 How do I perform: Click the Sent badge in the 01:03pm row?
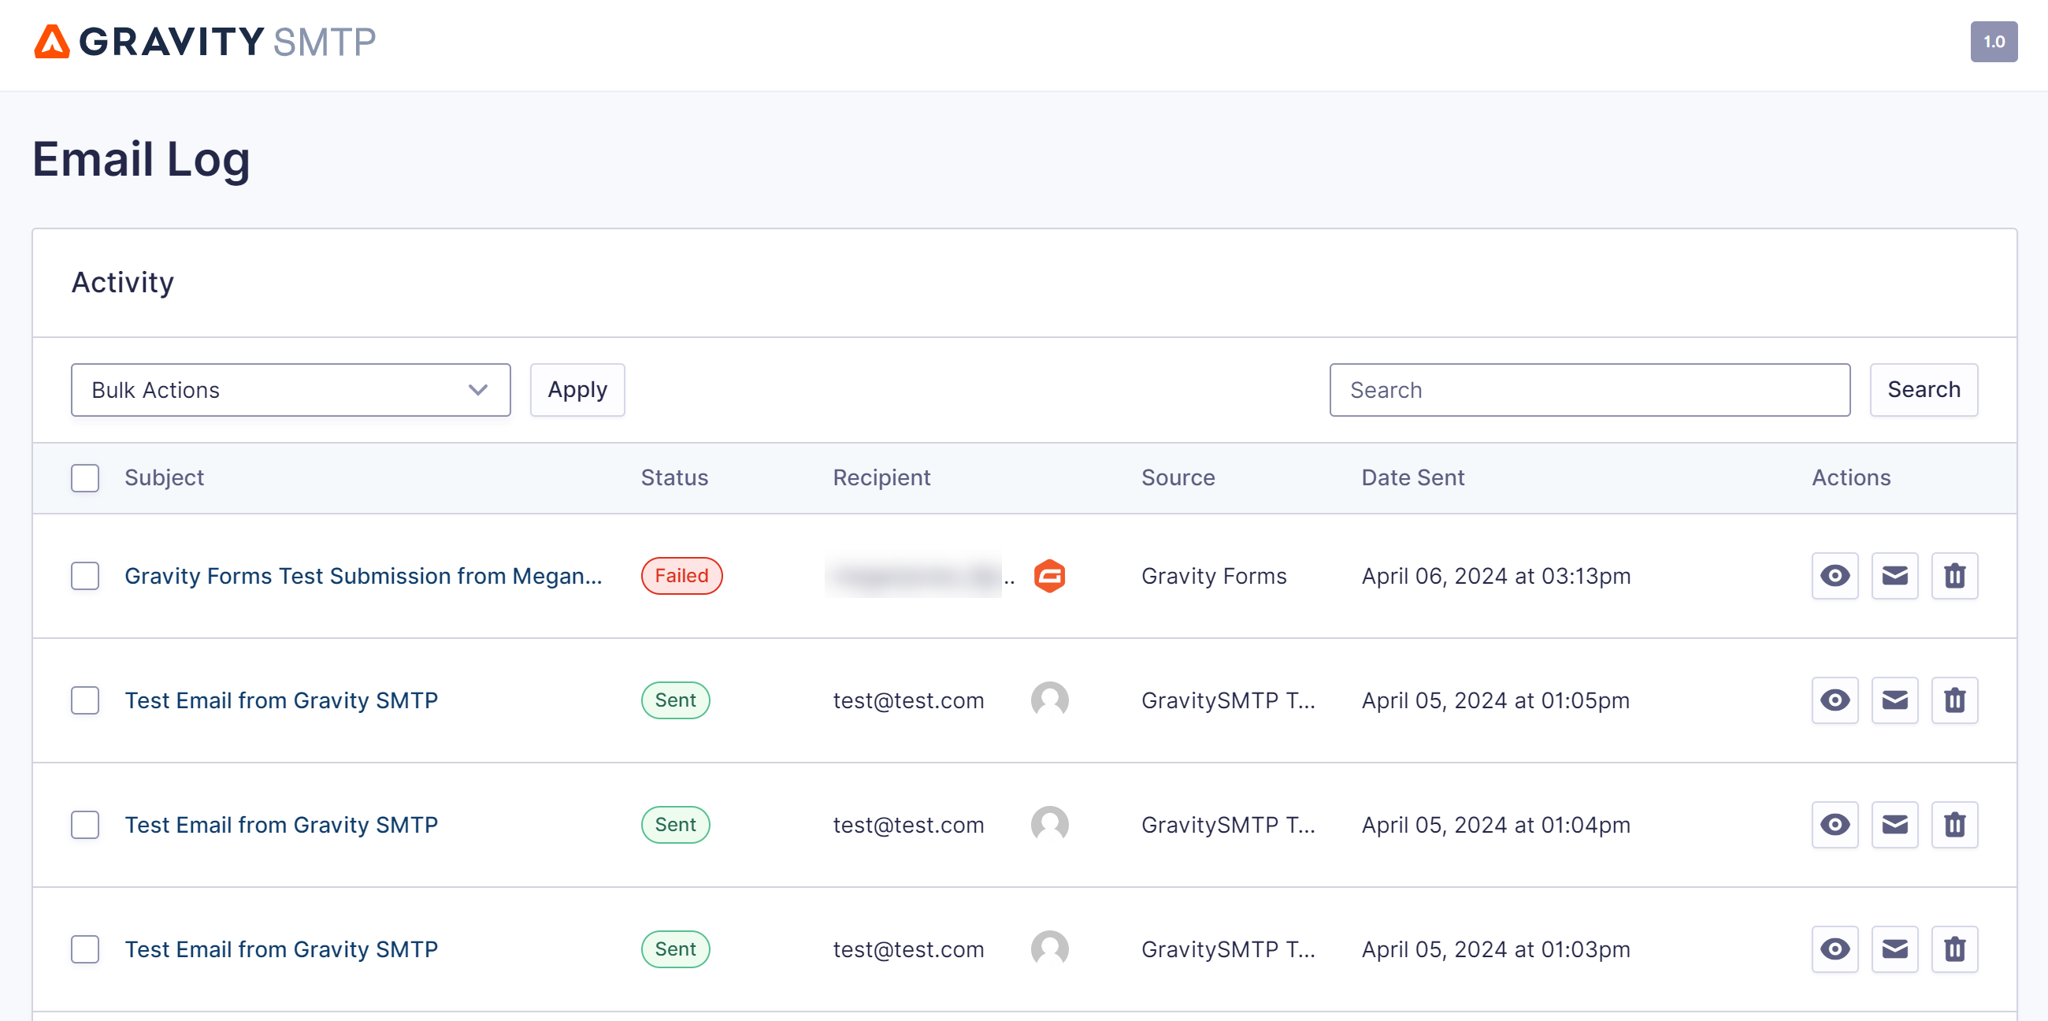point(675,949)
